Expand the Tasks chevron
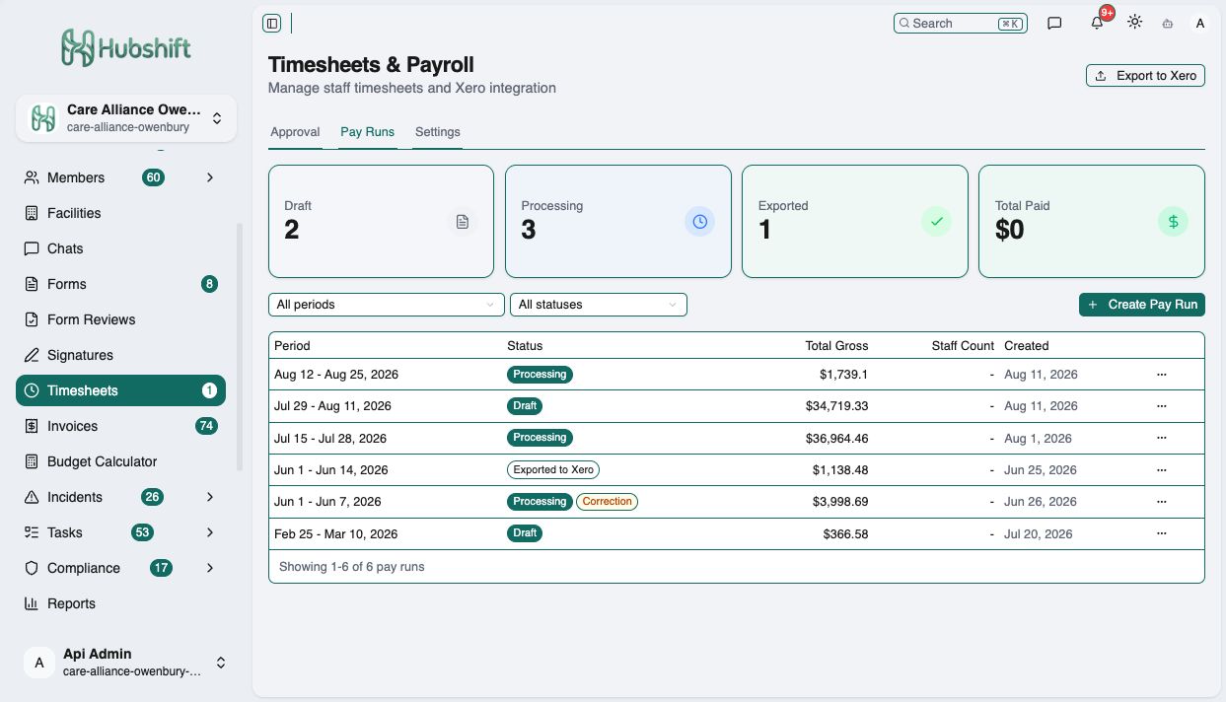The image size is (1226, 702). coord(210,532)
